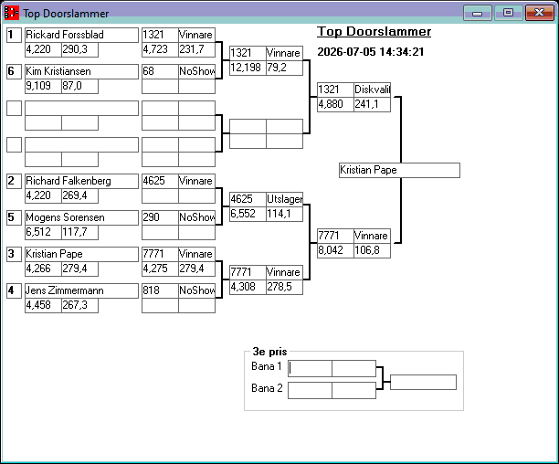Click semifinal time 4,880
This screenshot has width=559, height=464.
pyautogui.click(x=335, y=104)
